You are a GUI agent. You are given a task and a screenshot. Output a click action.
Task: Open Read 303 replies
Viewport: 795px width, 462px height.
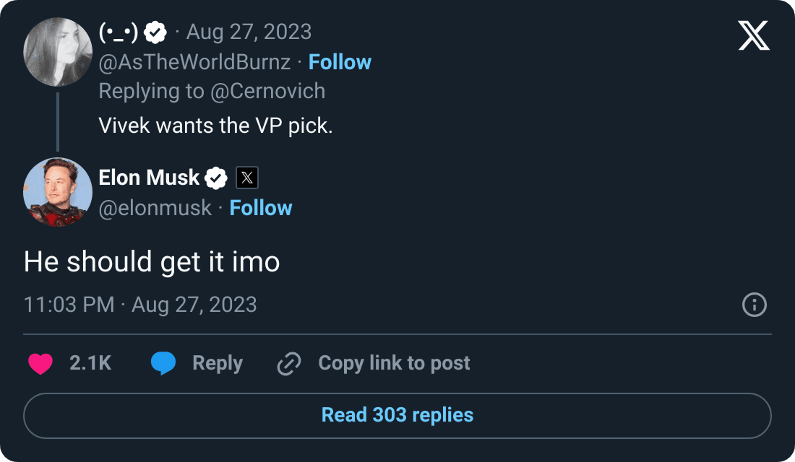click(397, 416)
